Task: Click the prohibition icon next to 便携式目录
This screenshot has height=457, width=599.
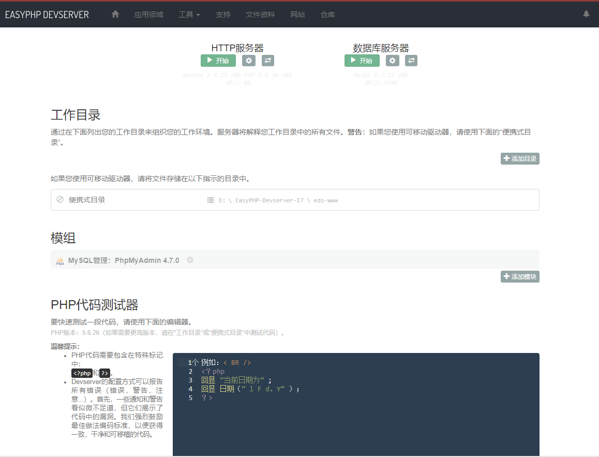Action: point(58,200)
